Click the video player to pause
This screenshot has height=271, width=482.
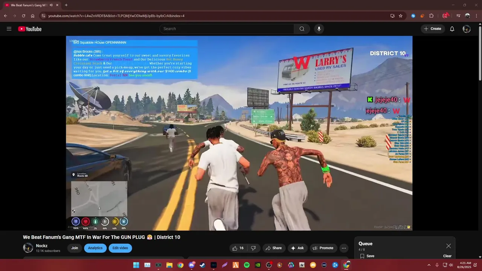[239, 133]
